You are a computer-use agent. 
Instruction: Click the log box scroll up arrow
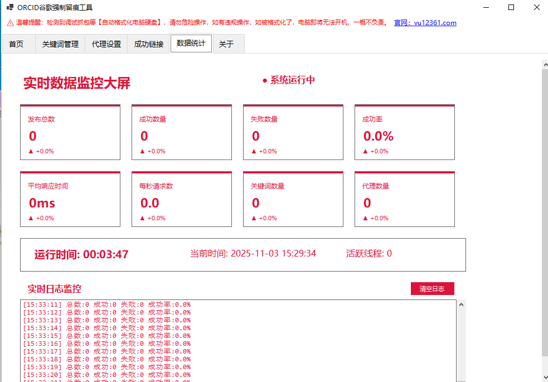[x=461, y=305]
